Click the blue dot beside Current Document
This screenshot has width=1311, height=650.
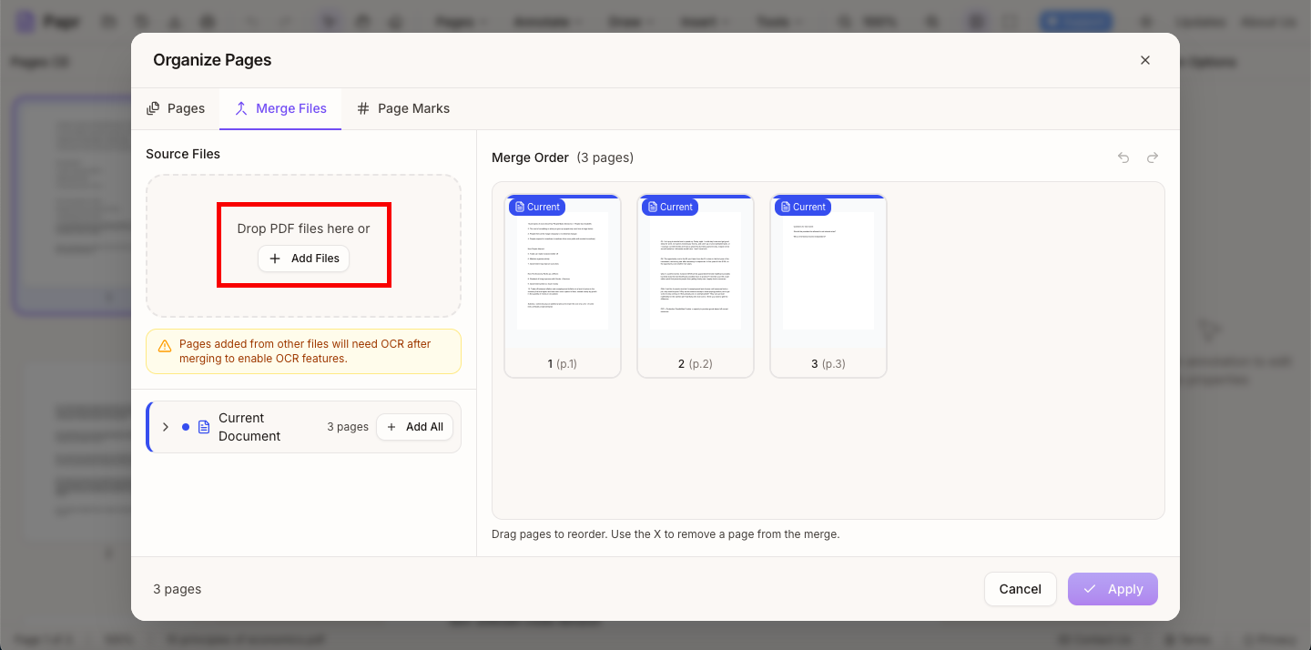pos(187,426)
